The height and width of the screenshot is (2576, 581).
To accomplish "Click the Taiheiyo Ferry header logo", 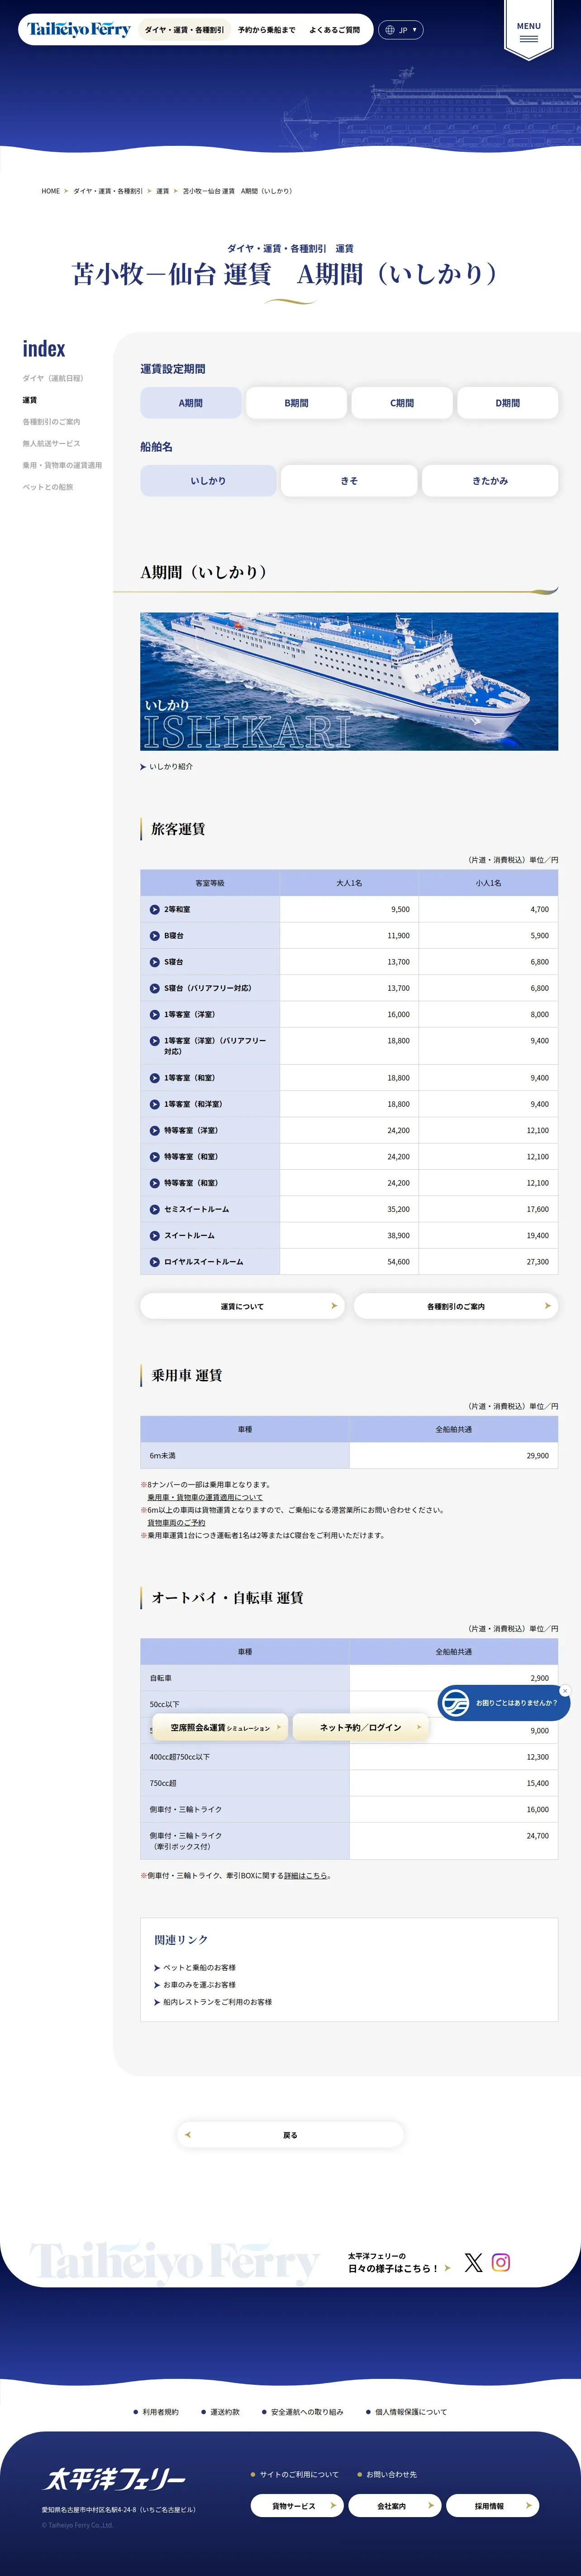I will pos(79,30).
